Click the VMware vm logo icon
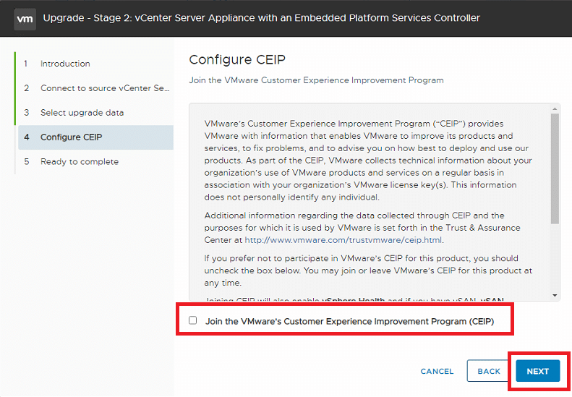The height and width of the screenshot is (397, 572). [25, 19]
